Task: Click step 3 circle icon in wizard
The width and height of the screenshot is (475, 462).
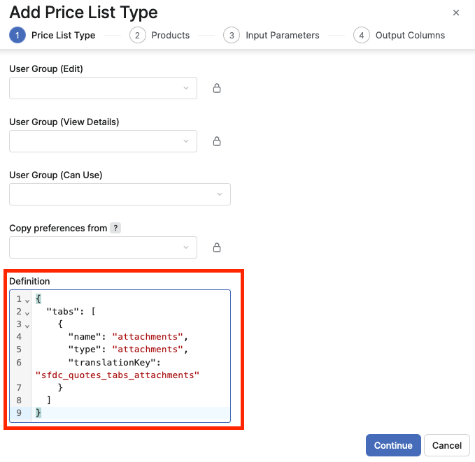Action: (232, 36)
